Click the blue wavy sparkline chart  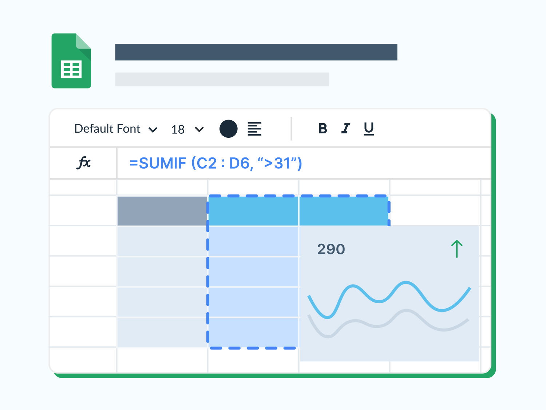click(389, 297)
